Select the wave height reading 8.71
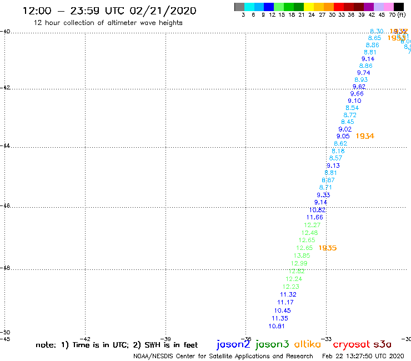The height and width of the screenshot is (361, 411). (x=325, y=188)
